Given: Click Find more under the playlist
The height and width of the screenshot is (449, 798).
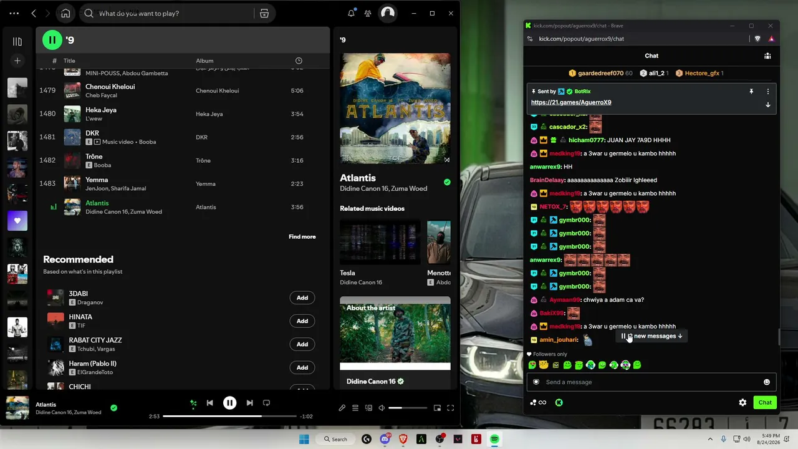Looking at the screenshot, I should click(x=302, y=237).
